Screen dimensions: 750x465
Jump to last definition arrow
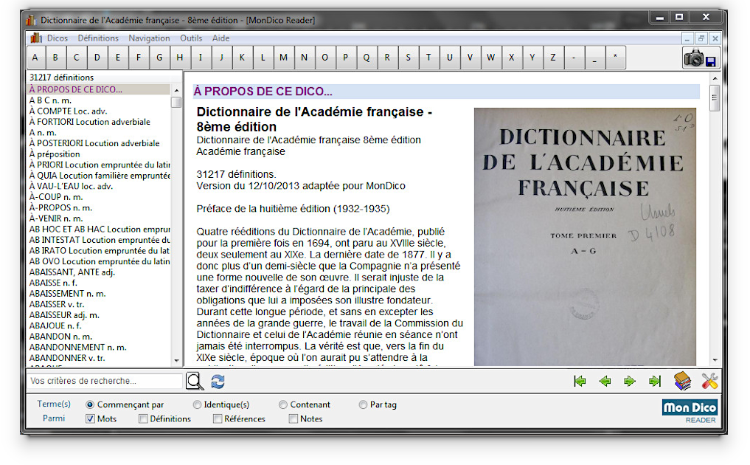tap(655, 381)
